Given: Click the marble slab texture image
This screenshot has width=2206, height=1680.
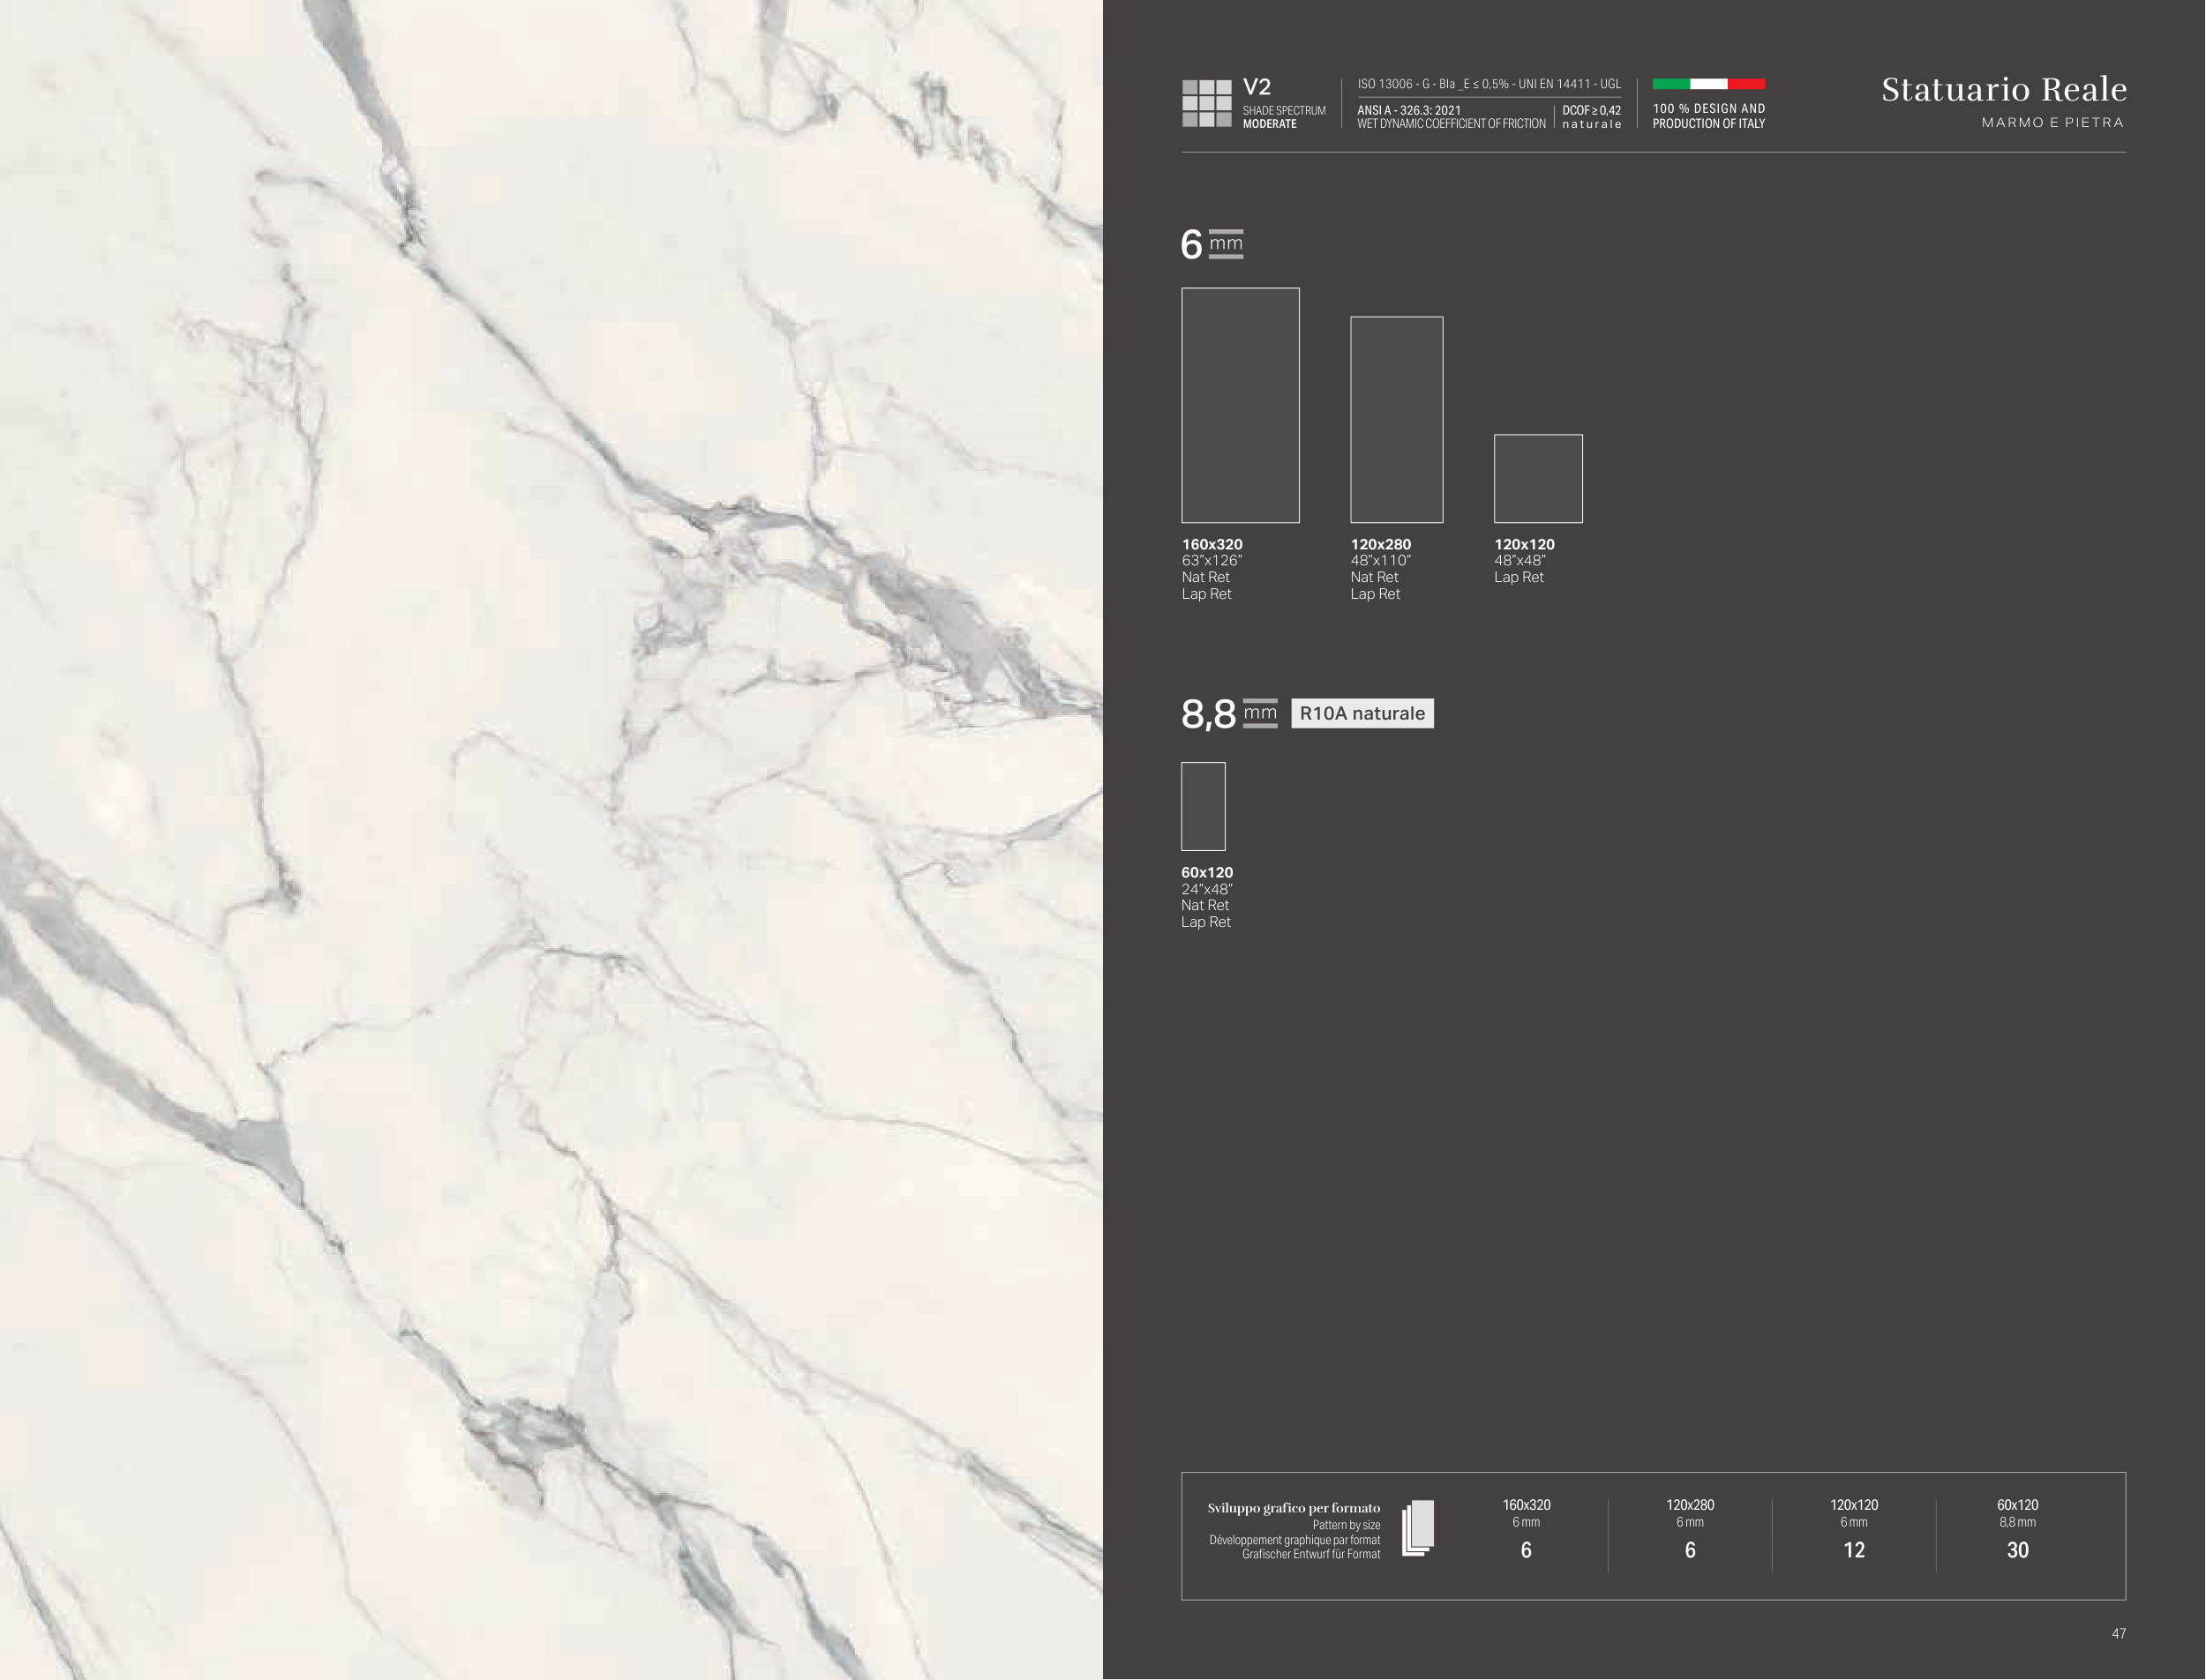Looking at the screenshot, I should point(551,840).
